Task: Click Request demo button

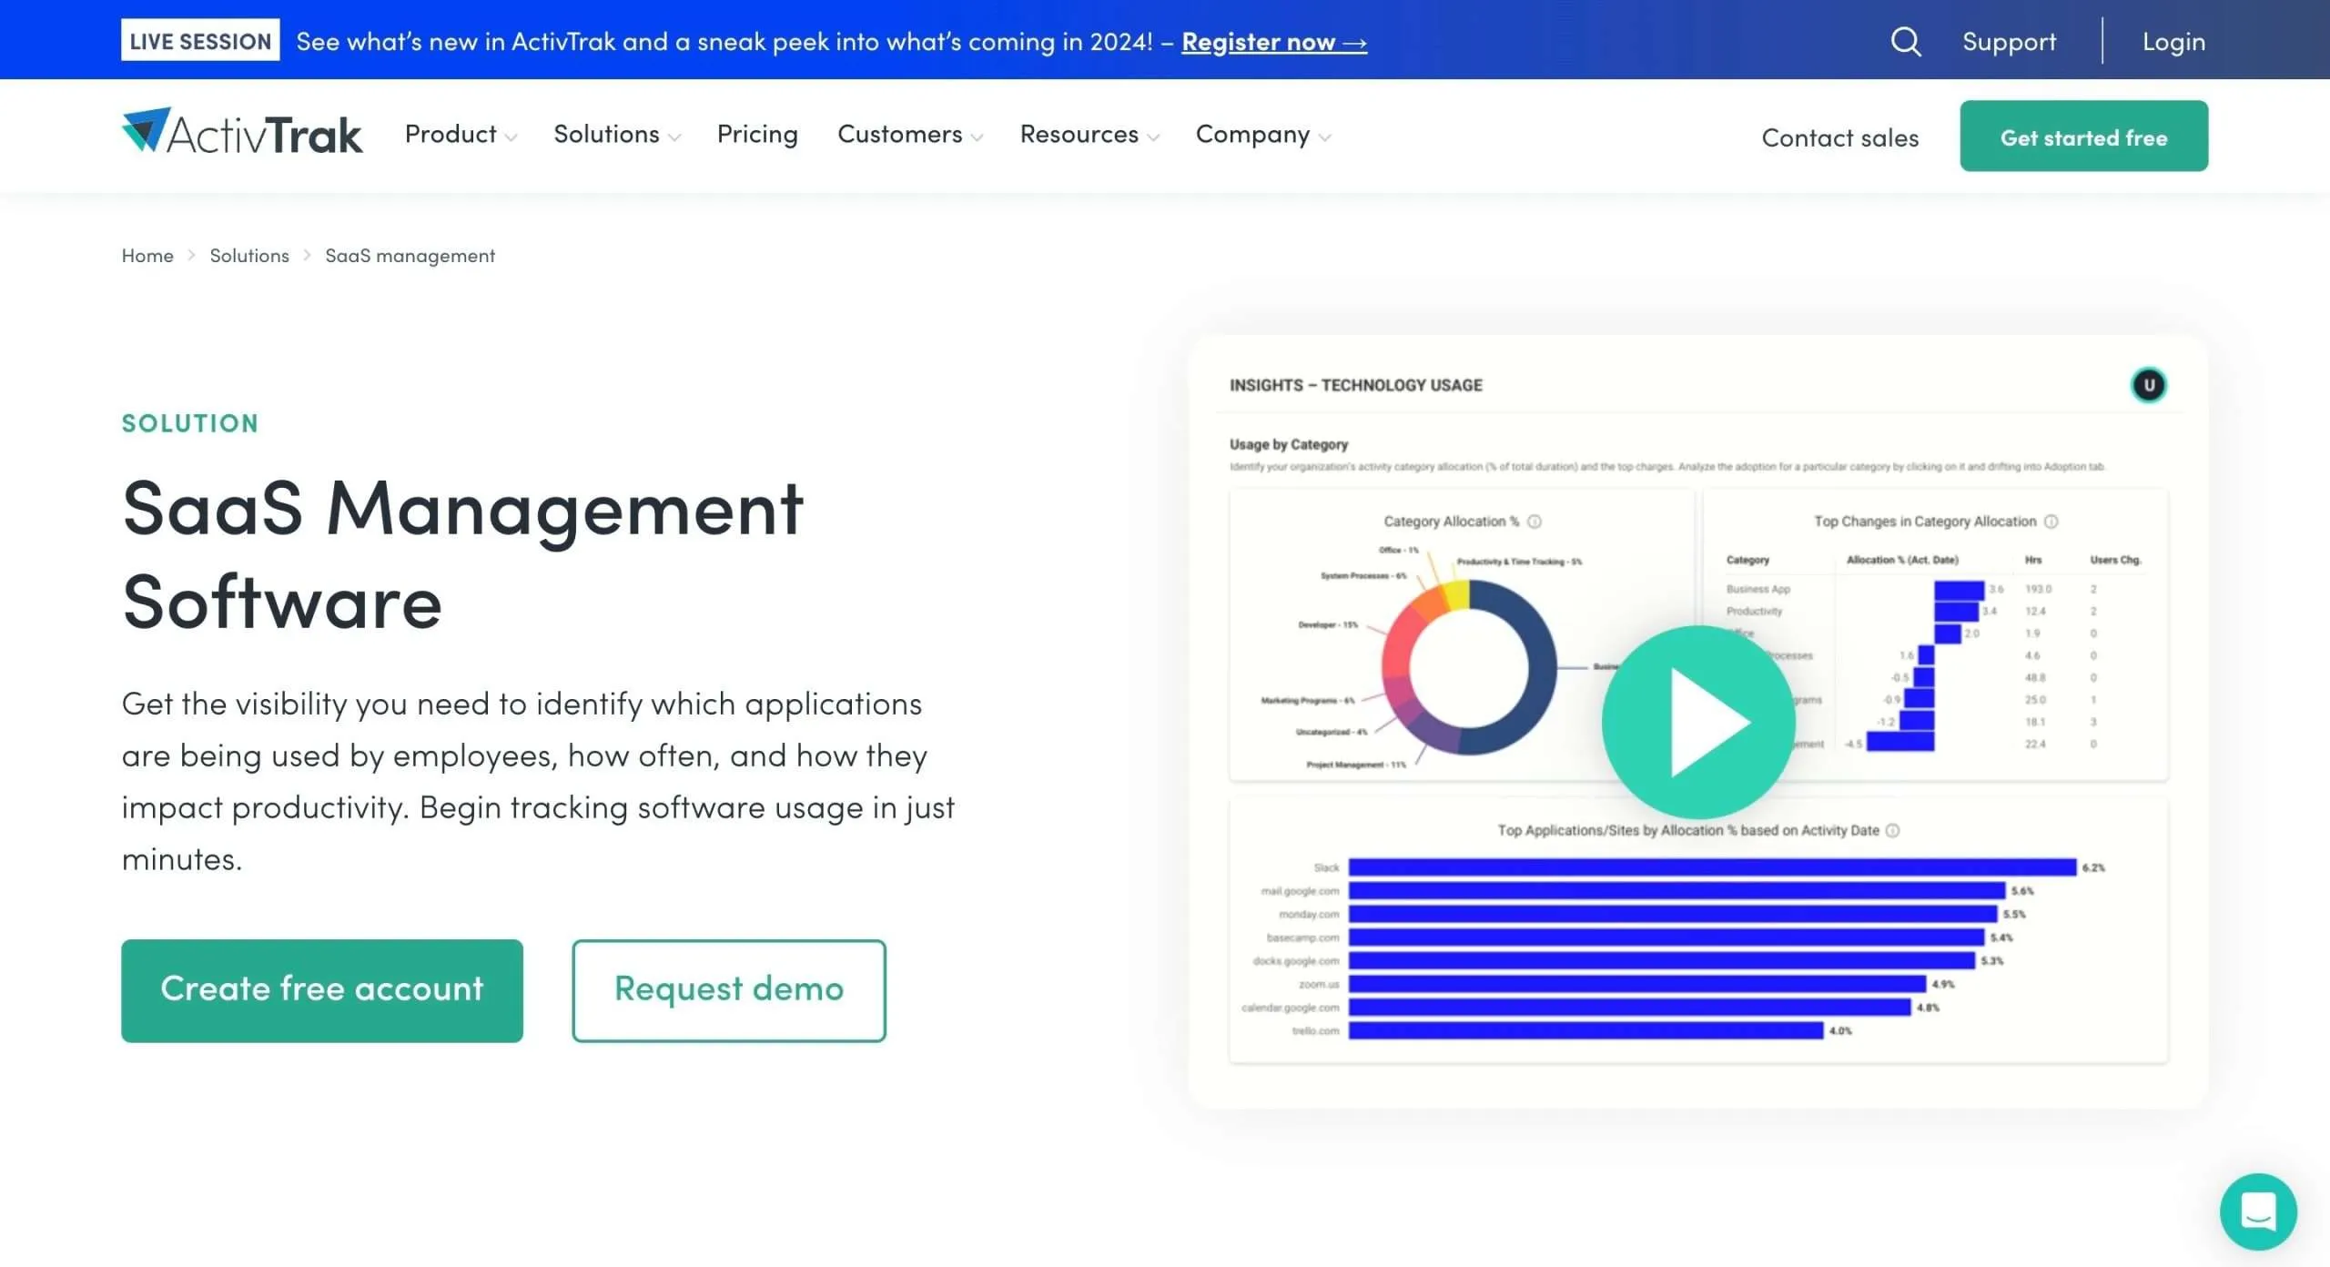Action: tap(729, 990)
